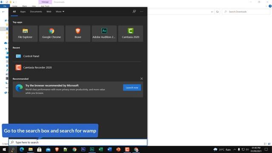The height and width of the screenshot is (153, 272).
Task: Open the search panel options ellipsis
Action: (142, 11)
